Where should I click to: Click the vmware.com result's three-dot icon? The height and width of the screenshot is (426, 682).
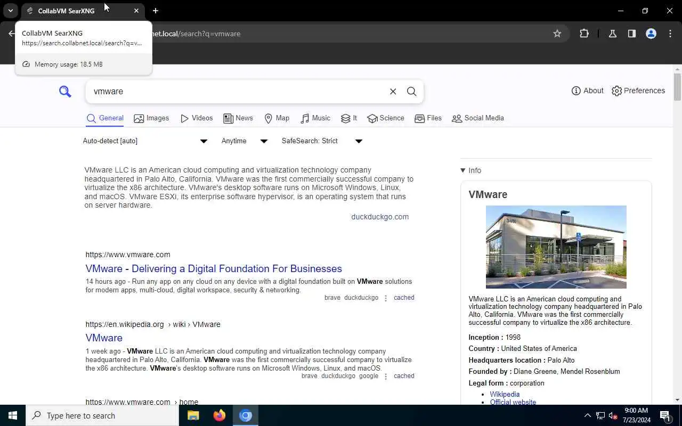386,298
